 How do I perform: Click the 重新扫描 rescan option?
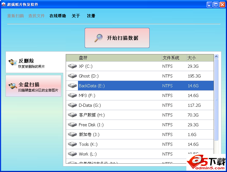15,16
